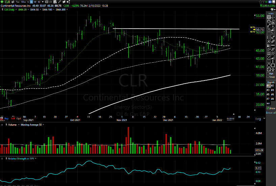The height and width of the screenshot is (186, 276).
Task: Uncheck the Show drawings checkbox
Action: (x=268, y=108)
